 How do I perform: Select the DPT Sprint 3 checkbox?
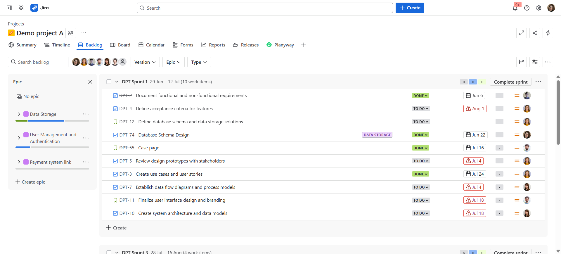tap(109, 252)
